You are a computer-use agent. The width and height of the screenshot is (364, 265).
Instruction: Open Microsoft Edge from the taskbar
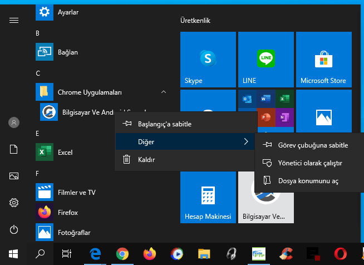click(95, 254)
